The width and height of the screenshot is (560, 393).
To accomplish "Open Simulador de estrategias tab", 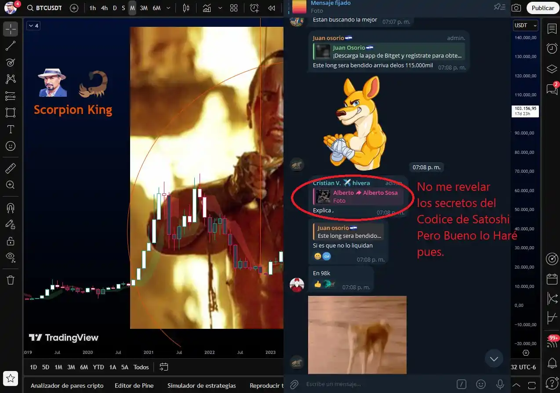I will click(x=202, y=386).
